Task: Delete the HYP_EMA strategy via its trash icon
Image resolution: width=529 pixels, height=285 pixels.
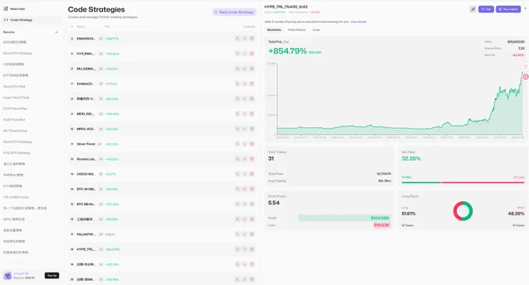Action: click(252, 54)
